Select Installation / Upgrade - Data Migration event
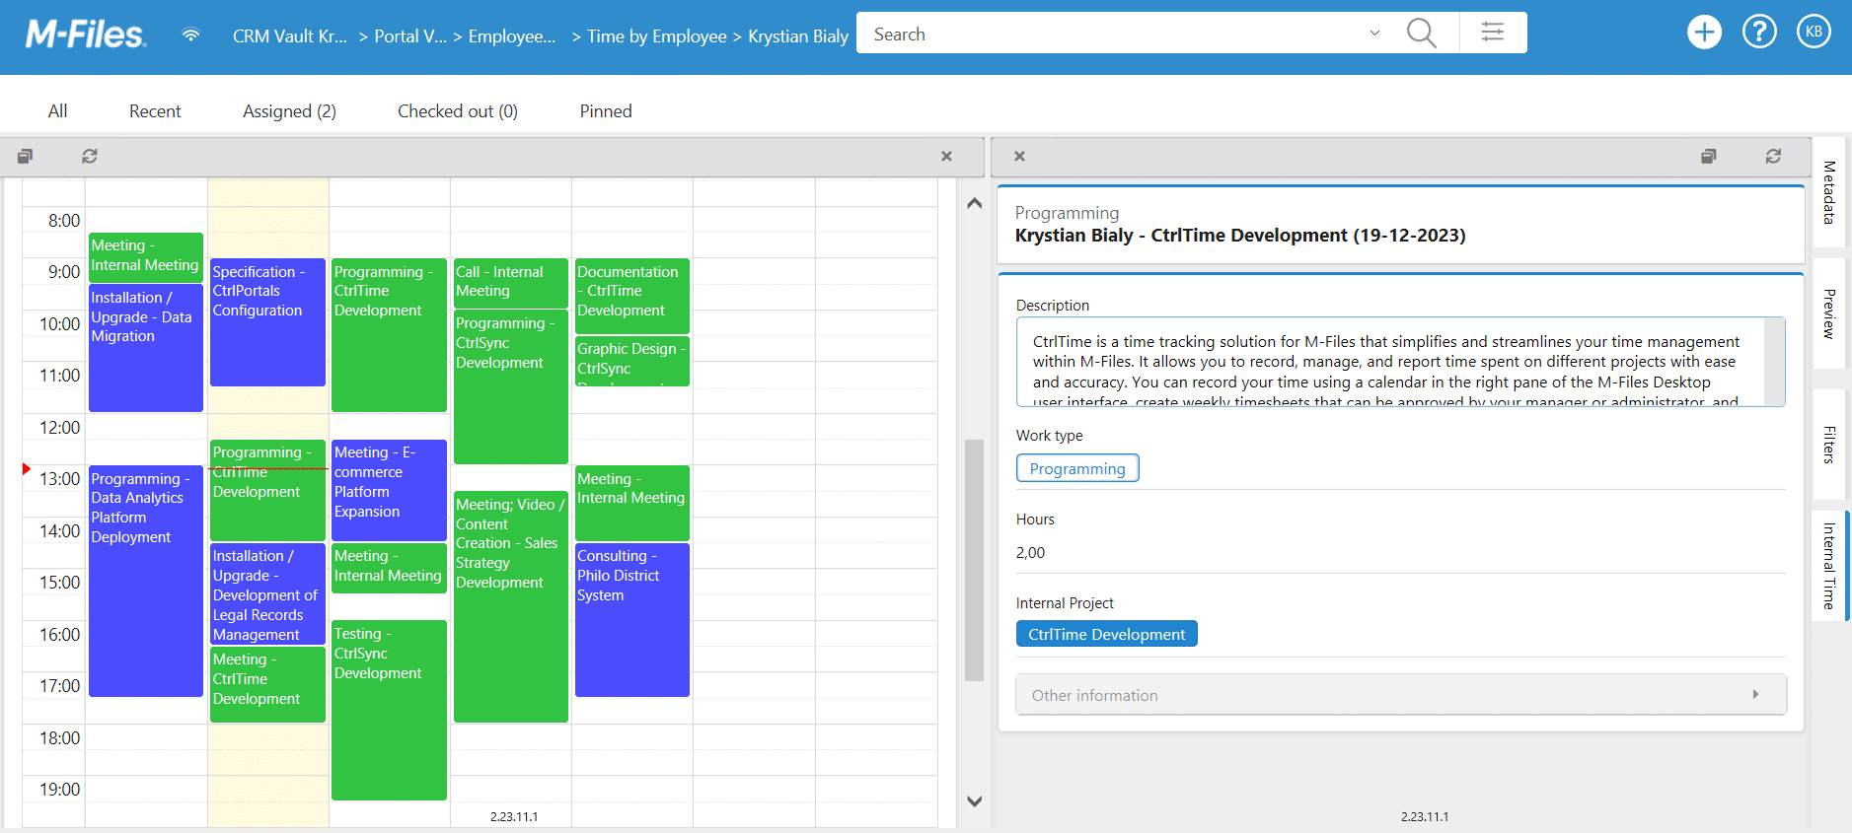 (146, 348)
